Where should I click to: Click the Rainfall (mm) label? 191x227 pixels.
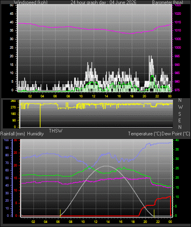pyautogui.click(x=13, y=134)
